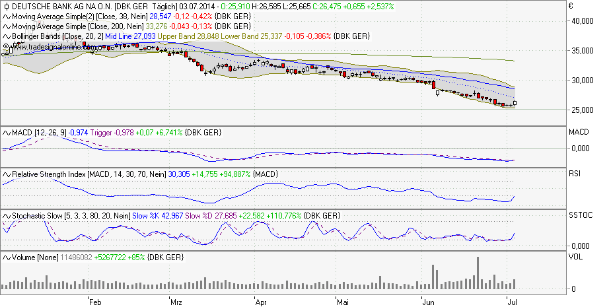
Task: Click the RSI panel axis label
Action: click(x=575, y=174)
